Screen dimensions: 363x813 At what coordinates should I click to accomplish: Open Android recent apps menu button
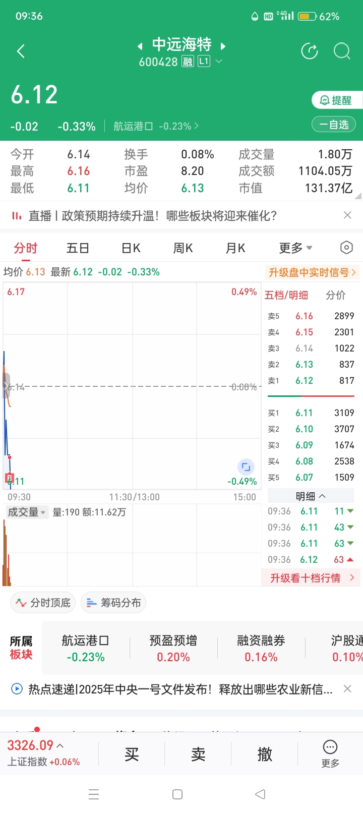pyautogui.click(x=94, y=794)
